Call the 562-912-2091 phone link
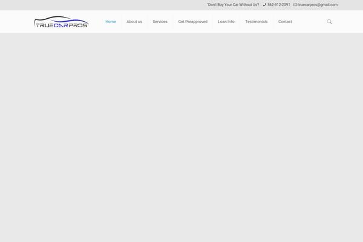The width and height of the screenshot is (363, 242). (278, 5)
